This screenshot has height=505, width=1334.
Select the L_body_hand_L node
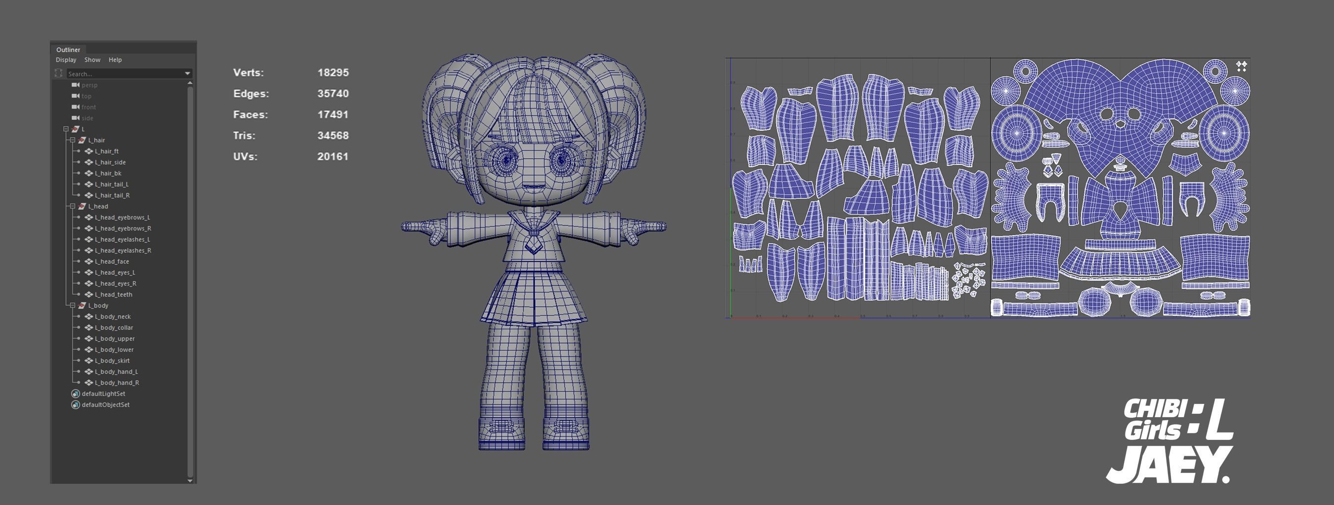coord(116,372)
